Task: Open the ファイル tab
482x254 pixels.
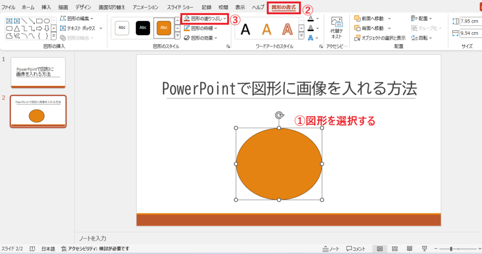Action: [x=8, y=7]
